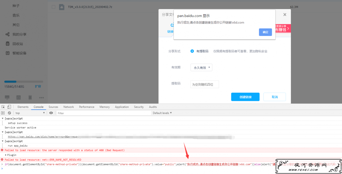Click the Service worker active message
This screenshot has width=342, height=174.
[20, 128]
